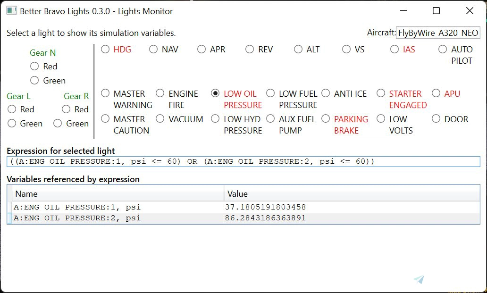Click the Better Bravo Lights app icon

pos(11,11)
